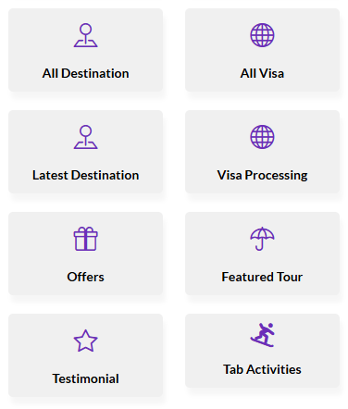Select the Latest Destination label
348x409 pixels.
click(85, 175)
